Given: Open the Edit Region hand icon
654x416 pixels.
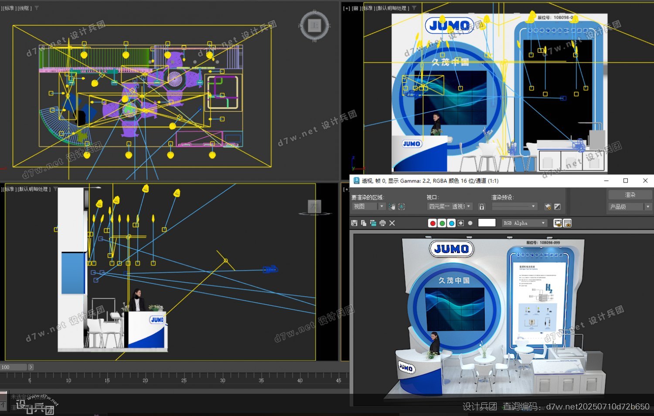Looking at the screenshot, I should pos(392,206).
